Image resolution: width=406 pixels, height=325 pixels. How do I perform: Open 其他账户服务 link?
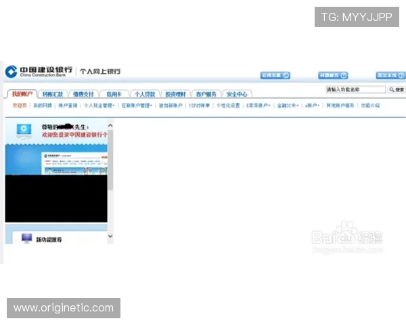[x=340, y=106]
